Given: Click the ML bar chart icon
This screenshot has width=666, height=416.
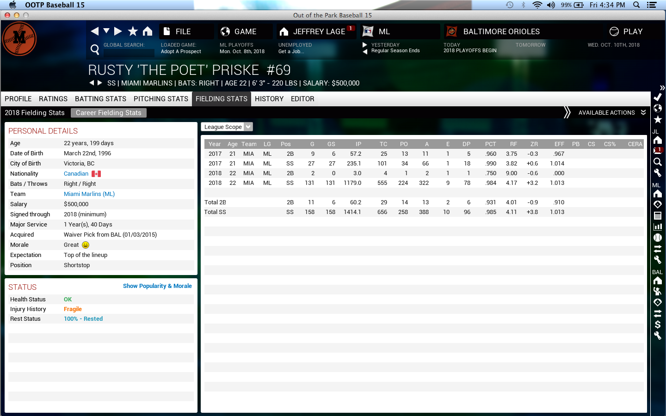Looking at the screenshot, I should pos(658,226).
